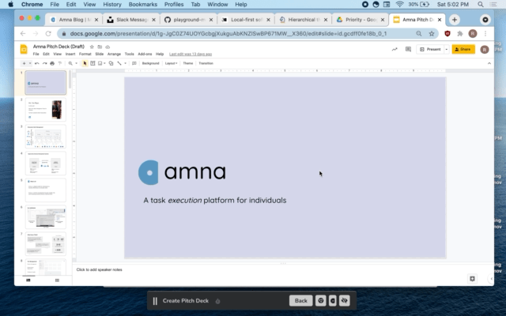
Task: Open the Theme panel
Action: point(188,63)
